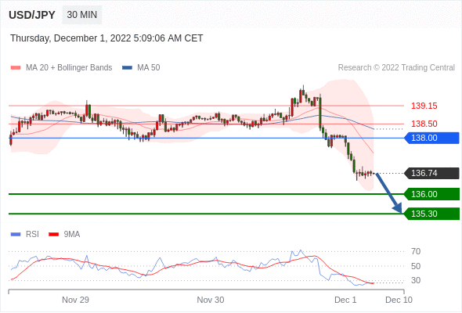Select the 'MA 20 + Bollinger Bands' legend label
Viewport: 462px width, 313px height.
pyautogui.click(x=69, y=68)
